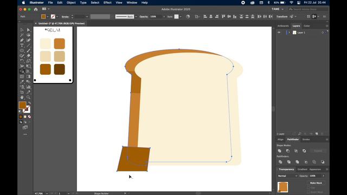Image resolution: width=347 pixels, height=195 pixels.
Task: Open the Object menu
Action: pos(71,3)
